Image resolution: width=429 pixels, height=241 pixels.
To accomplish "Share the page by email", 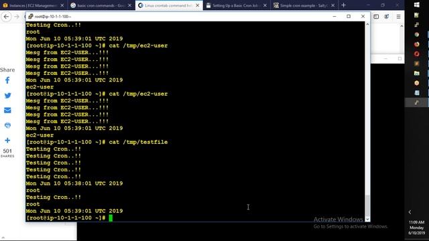I will pos(7,110).
